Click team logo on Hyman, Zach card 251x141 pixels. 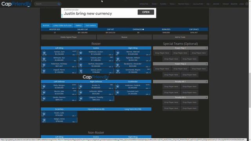(44, 52)
